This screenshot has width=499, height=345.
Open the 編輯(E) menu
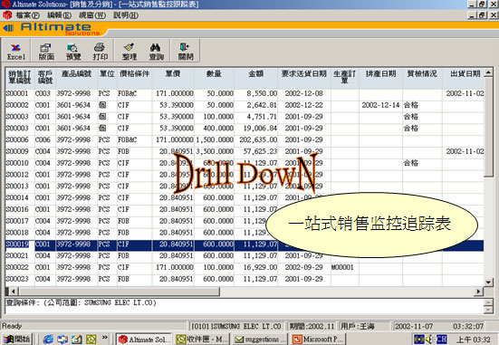click(x=59, y=15)
